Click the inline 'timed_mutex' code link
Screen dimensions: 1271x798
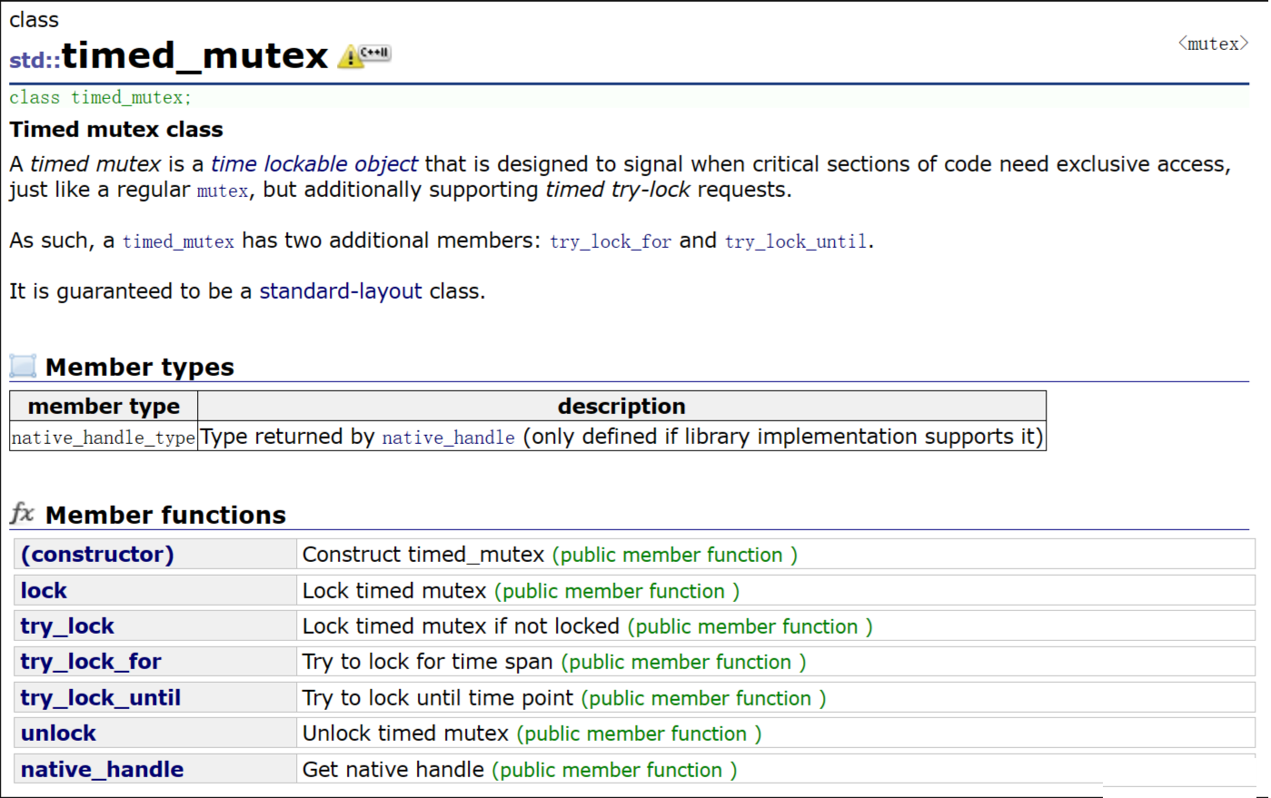click(x=178, y=241)
